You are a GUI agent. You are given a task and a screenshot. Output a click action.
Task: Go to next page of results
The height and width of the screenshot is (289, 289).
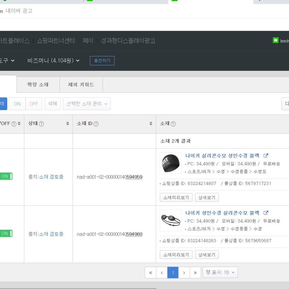(184, 273)
